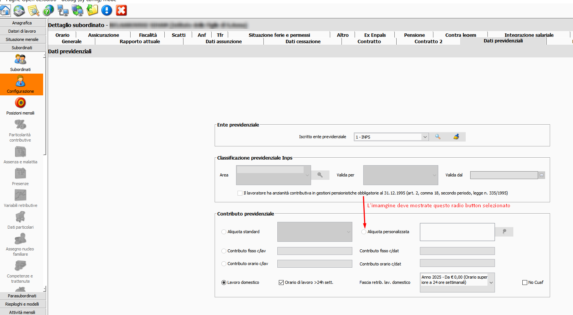This screenshot has width=573, height=315.
Task: Enable the No Cuaf checkbox
Action: tap(525, 283)
